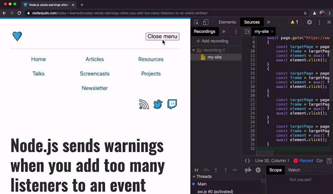Click line number 32 in the editor
The image size is (333, 194).
point(252,149)
